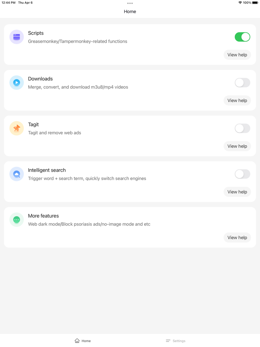The height and width of the screenshot is (347, 260).
Task: Click View help for More features
Action: tap(237, 237)
